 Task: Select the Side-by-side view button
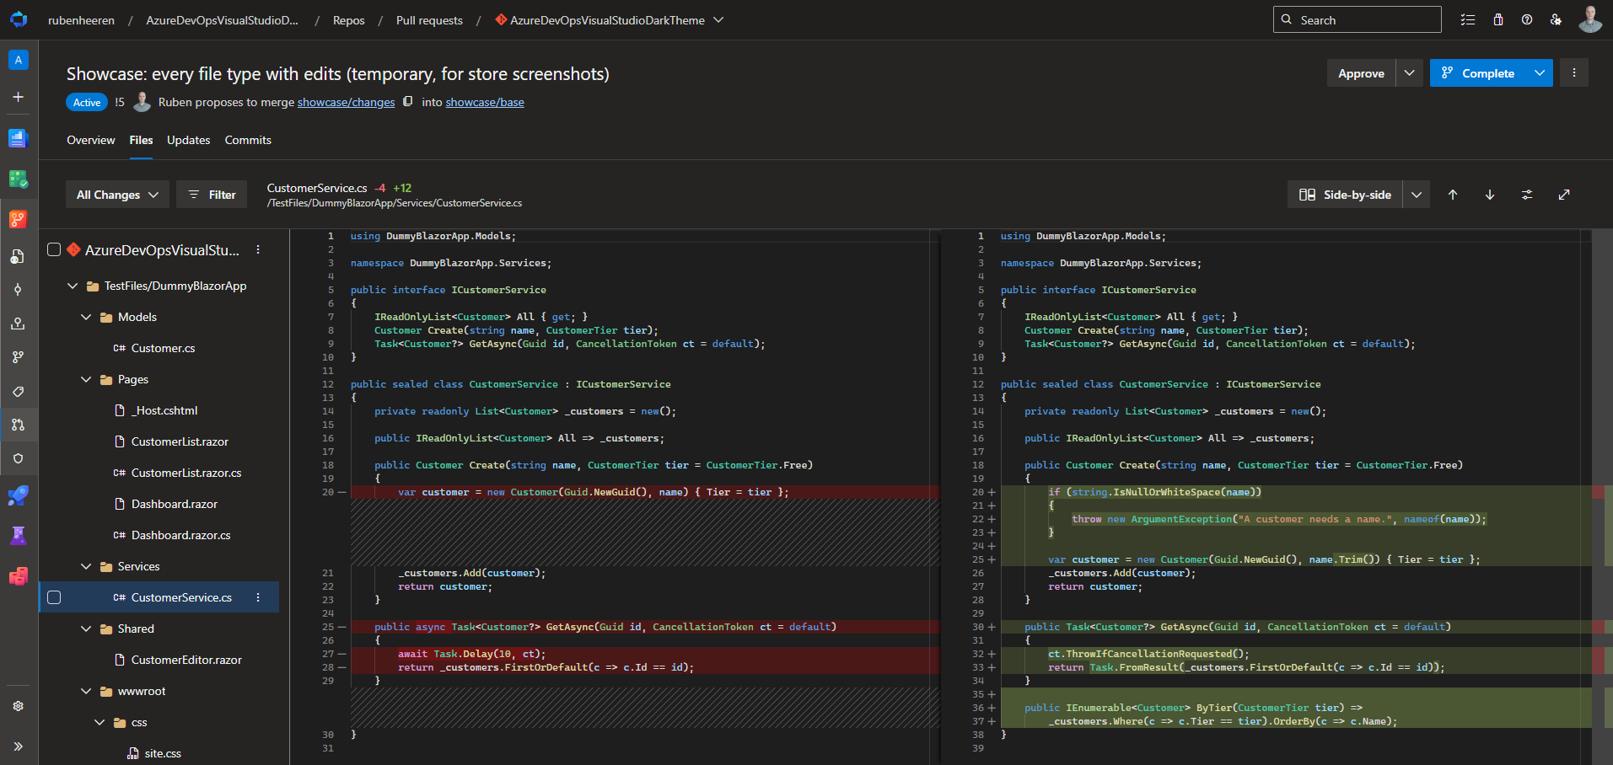(1345, 195)
